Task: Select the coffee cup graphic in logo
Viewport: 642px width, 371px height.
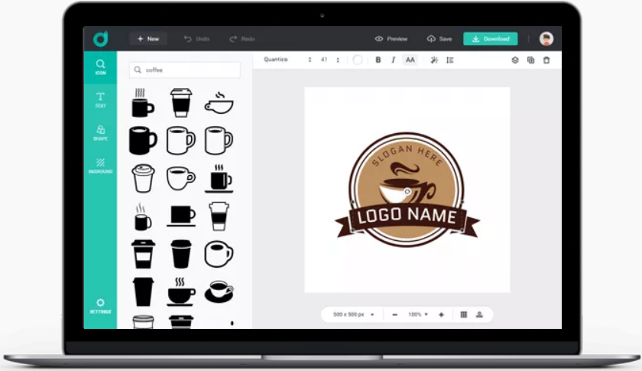Action: [407, 184]
